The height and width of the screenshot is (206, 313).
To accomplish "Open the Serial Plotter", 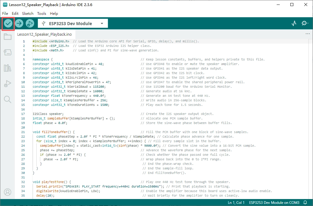I will coord(294,23).
